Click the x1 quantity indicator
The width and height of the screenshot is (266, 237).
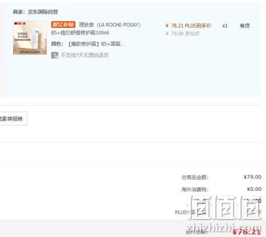(x=225, y=26)
